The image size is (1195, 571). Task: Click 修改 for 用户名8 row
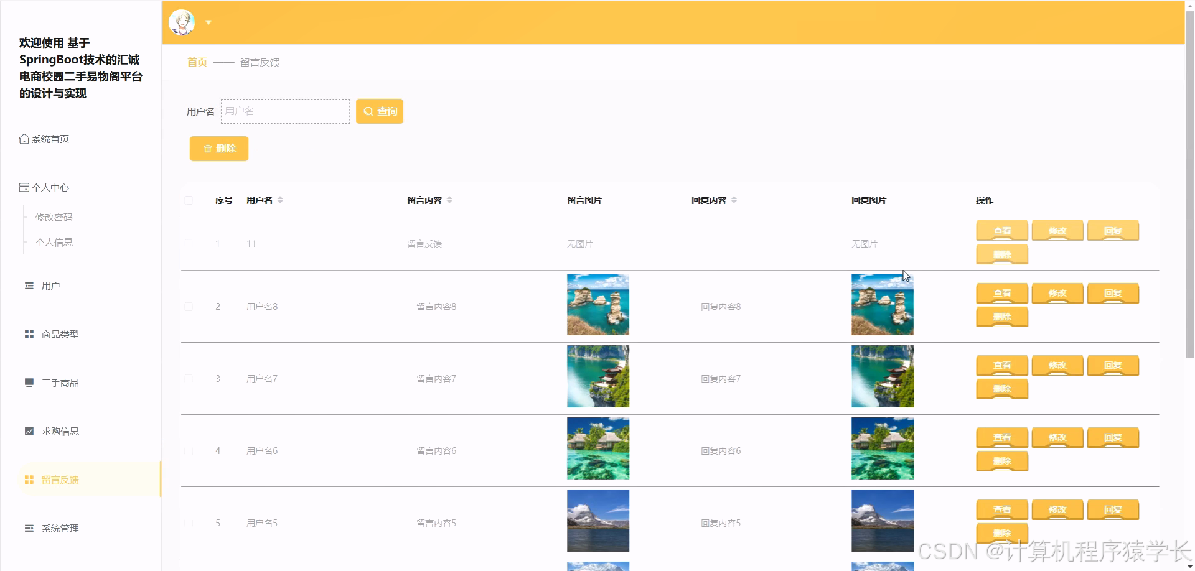(1057, 293)
